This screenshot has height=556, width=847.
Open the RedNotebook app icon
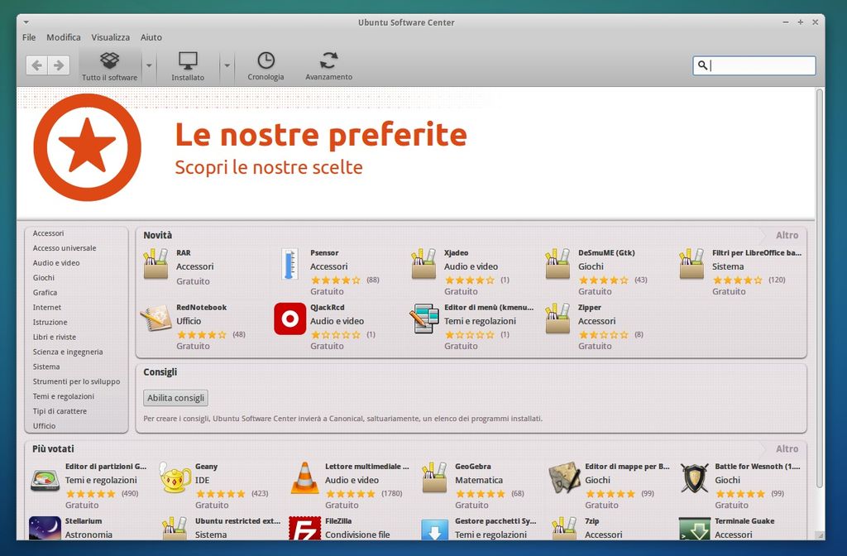(156, 319)
